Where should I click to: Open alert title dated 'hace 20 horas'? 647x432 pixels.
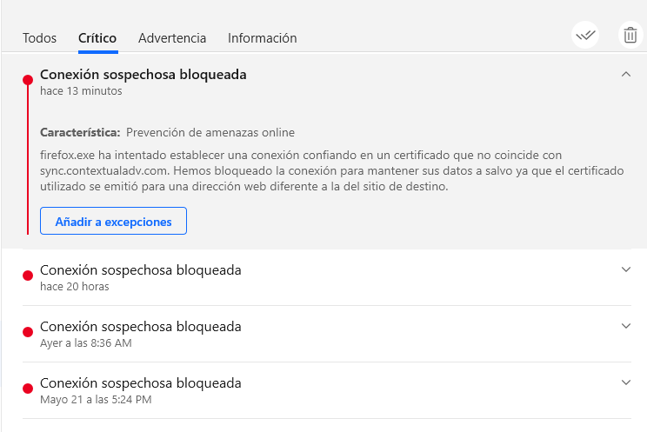(x=140, y=270)
